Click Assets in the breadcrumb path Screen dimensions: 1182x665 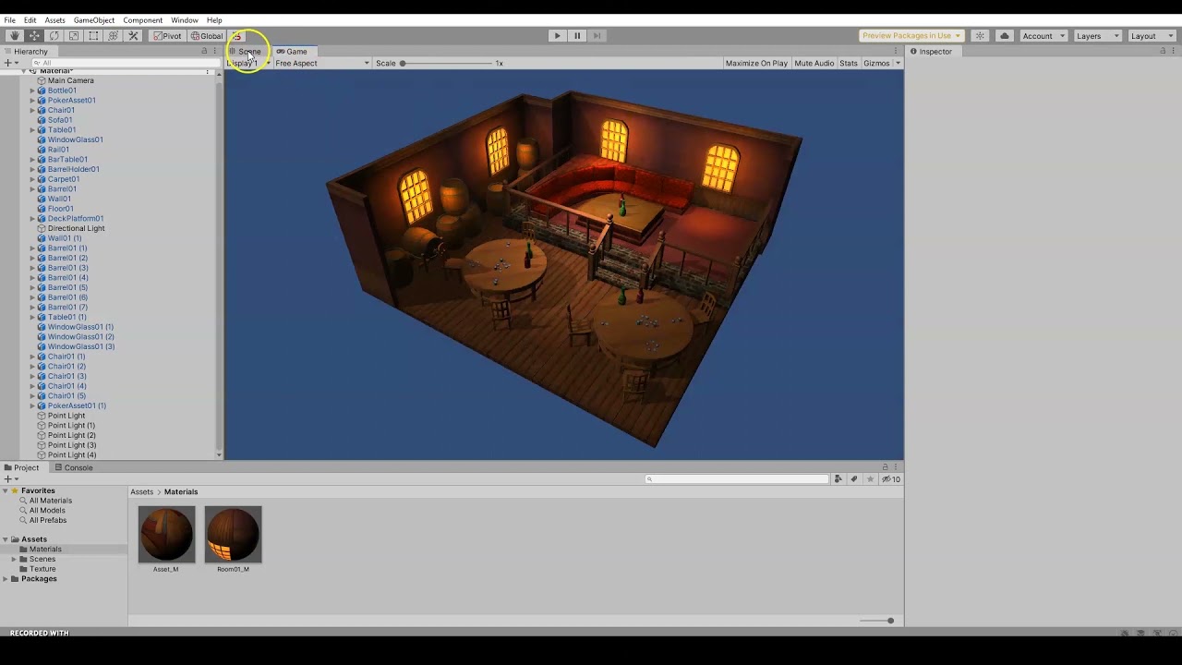click(142, 492)
